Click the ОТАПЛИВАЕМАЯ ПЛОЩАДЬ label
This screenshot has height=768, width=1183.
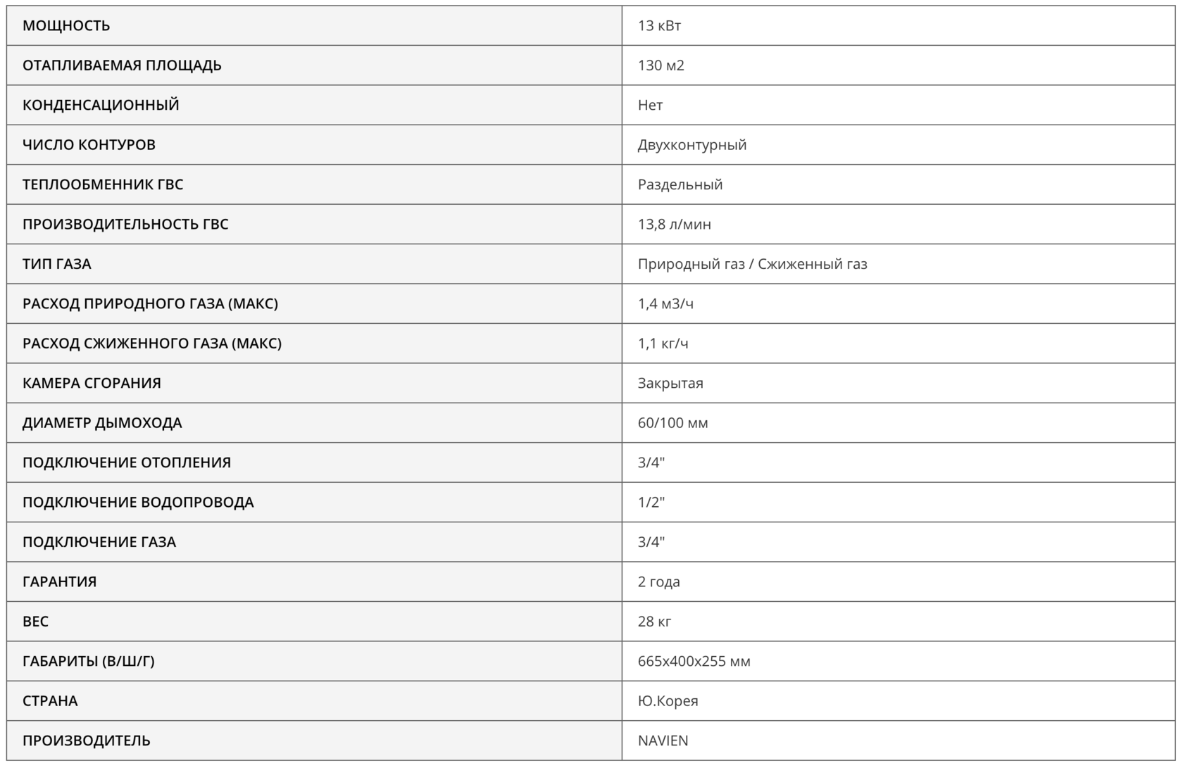pyautogui.click(x=122, y=65)
